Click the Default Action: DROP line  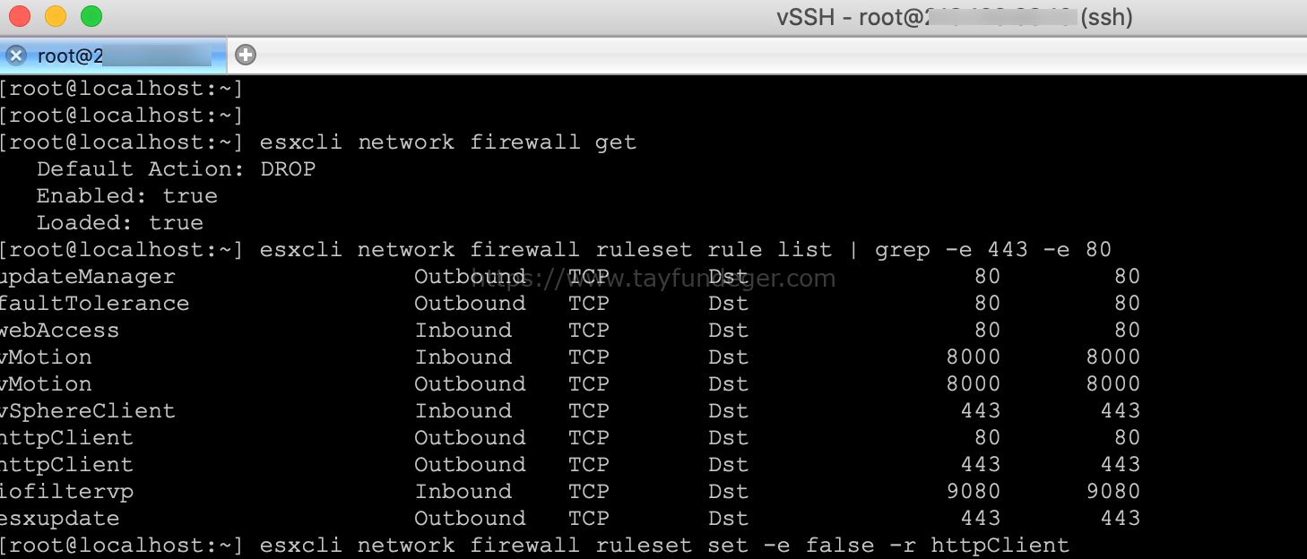tap(176, 169)
